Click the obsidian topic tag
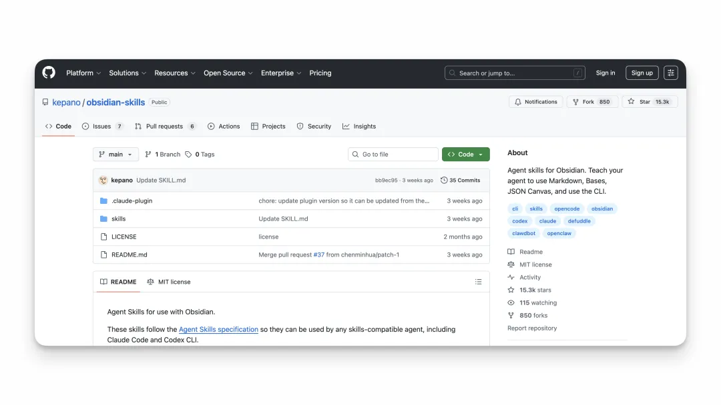The image size is (721, 405). coord(602,208)
